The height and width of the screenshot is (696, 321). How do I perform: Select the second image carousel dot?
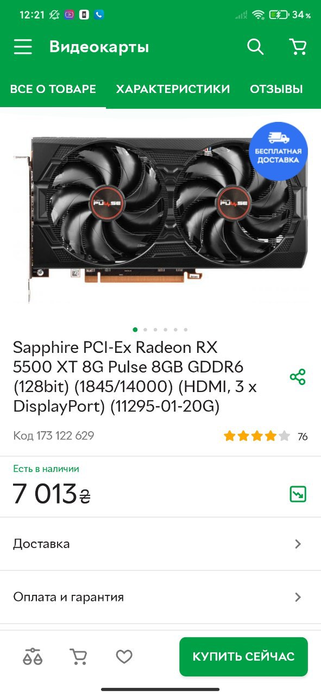[145, 330]
